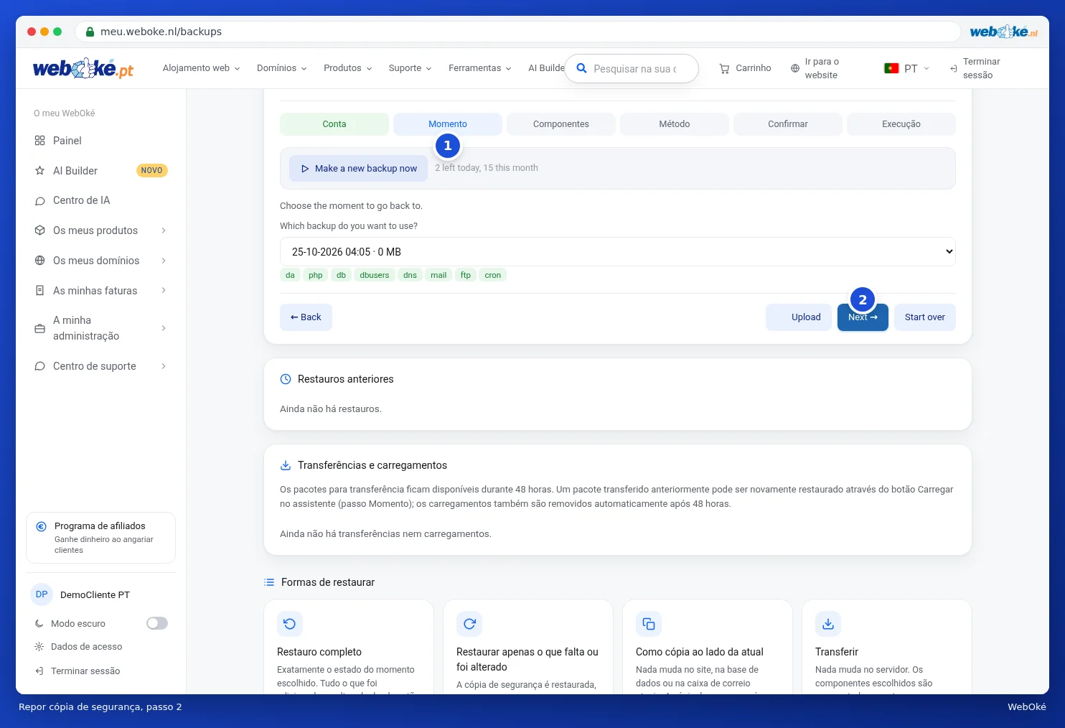Image resolution: width=1065 pixels, height=728 pixels.
Task: Click the search magnifier icon
Action: pos(582,68)
